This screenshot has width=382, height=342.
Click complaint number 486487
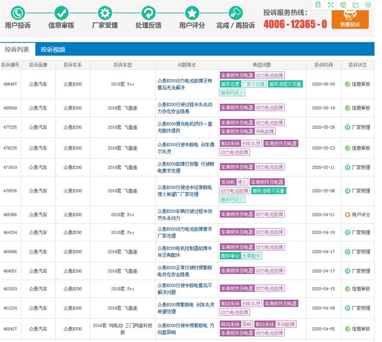point(10,85)
